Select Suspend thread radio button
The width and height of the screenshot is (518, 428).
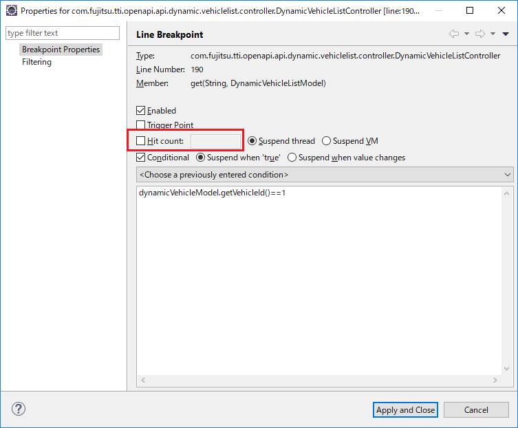click(x=252, y=141)
